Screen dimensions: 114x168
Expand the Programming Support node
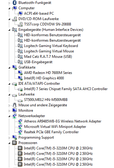click(9, 138)
